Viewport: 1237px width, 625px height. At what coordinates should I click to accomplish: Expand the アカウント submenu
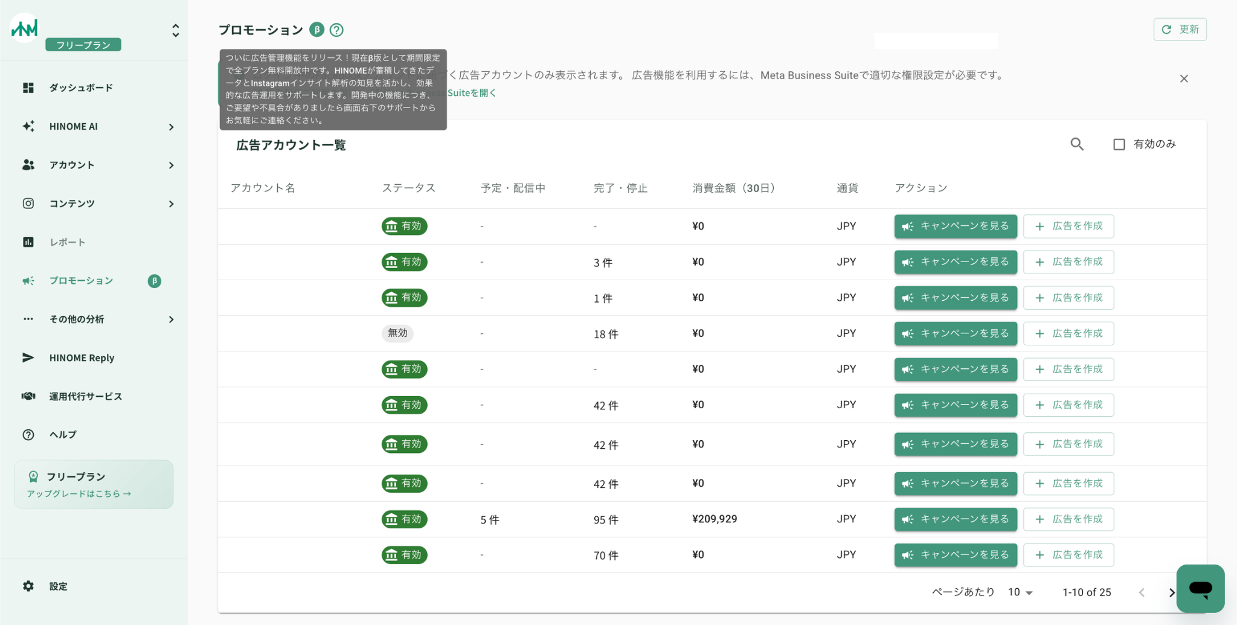(172, 165)
